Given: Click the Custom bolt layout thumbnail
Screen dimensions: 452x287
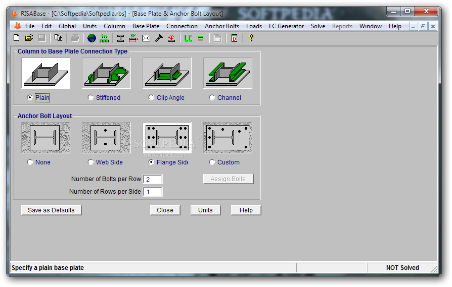Looking at the screenshot, I should point(228,138).
